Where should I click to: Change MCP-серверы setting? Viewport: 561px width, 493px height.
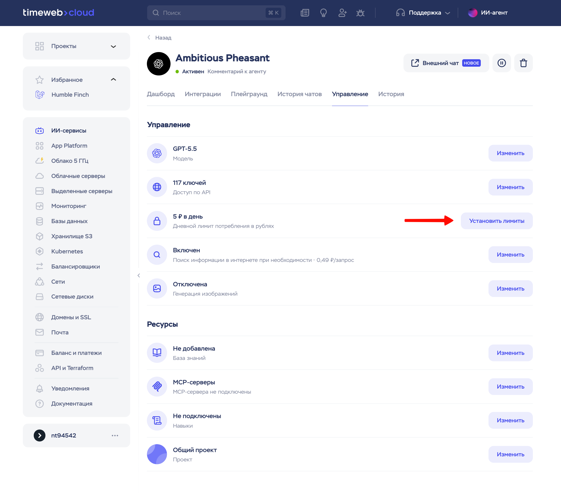510,386
